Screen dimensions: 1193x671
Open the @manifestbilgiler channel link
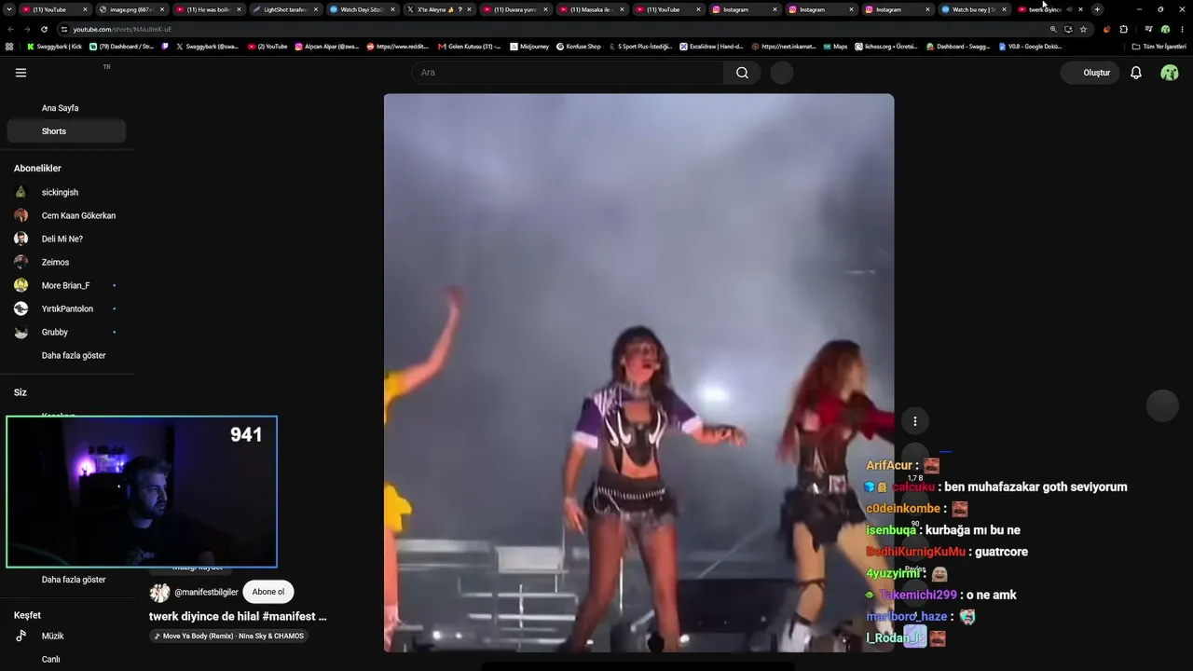tap(206, 593)
